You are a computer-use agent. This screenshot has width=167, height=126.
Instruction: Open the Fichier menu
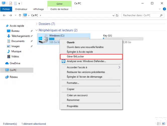pos(6,9)
